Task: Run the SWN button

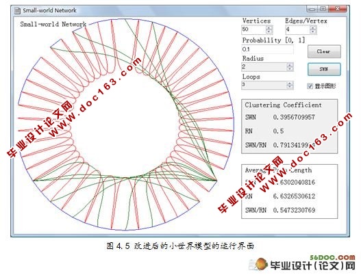Action: coord(324,69)
